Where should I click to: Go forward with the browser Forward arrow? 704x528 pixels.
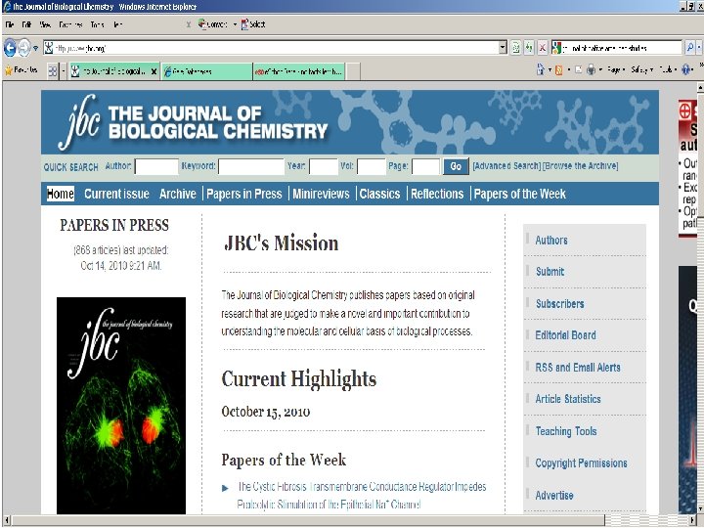(23, 48)
